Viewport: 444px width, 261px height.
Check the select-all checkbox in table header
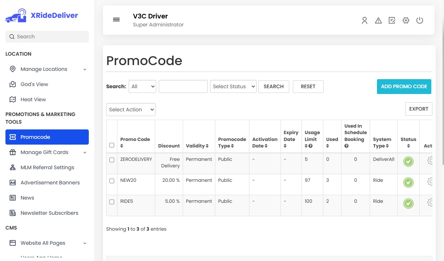pyautogui.click(x=112, y=145)
